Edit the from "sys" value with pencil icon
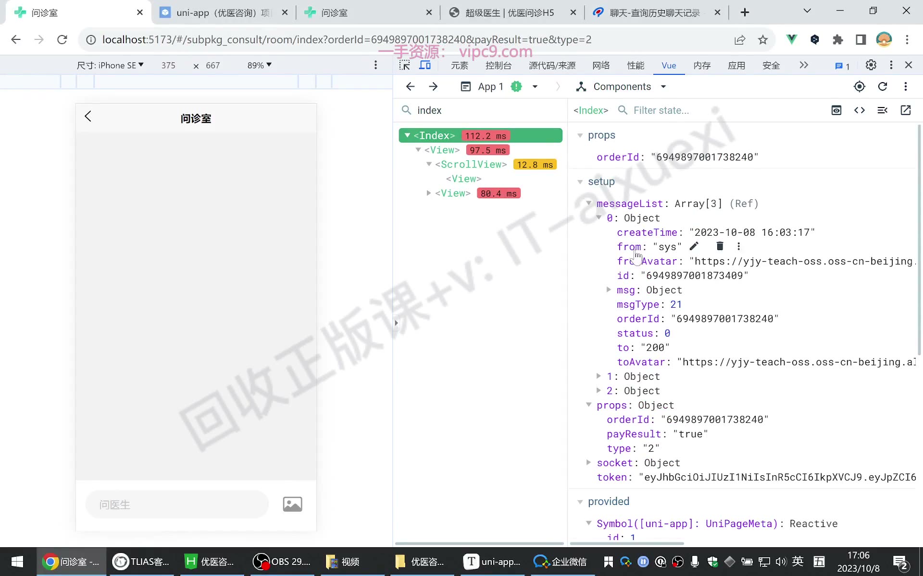 (x=694, y=246)
